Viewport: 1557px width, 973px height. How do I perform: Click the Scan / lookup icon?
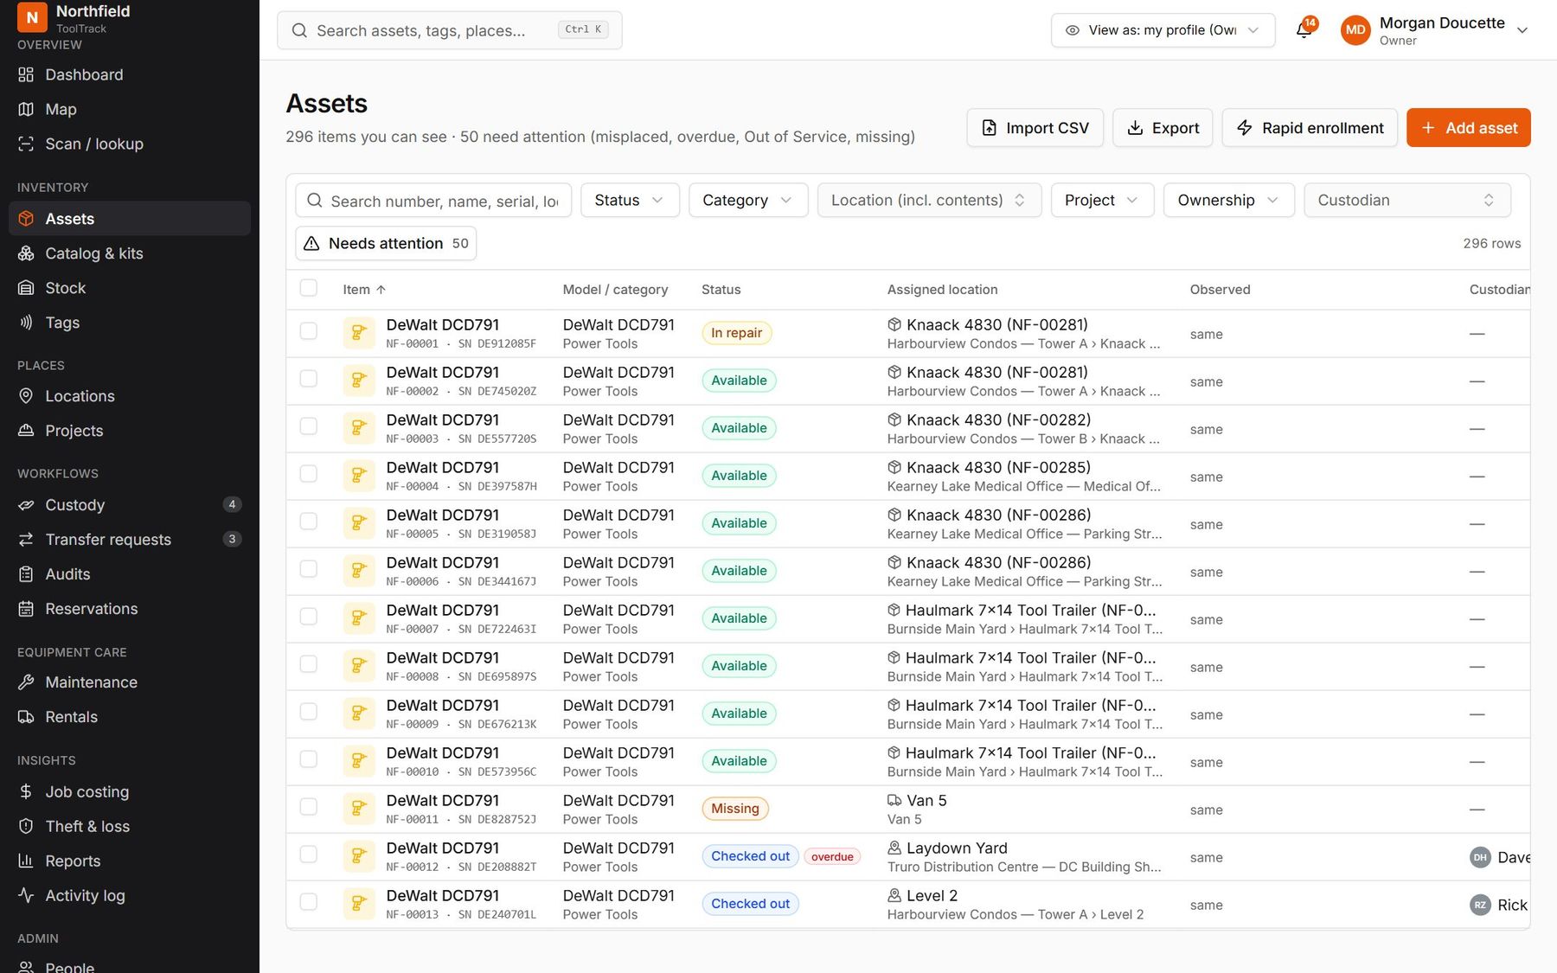click(x=26, y=144)
